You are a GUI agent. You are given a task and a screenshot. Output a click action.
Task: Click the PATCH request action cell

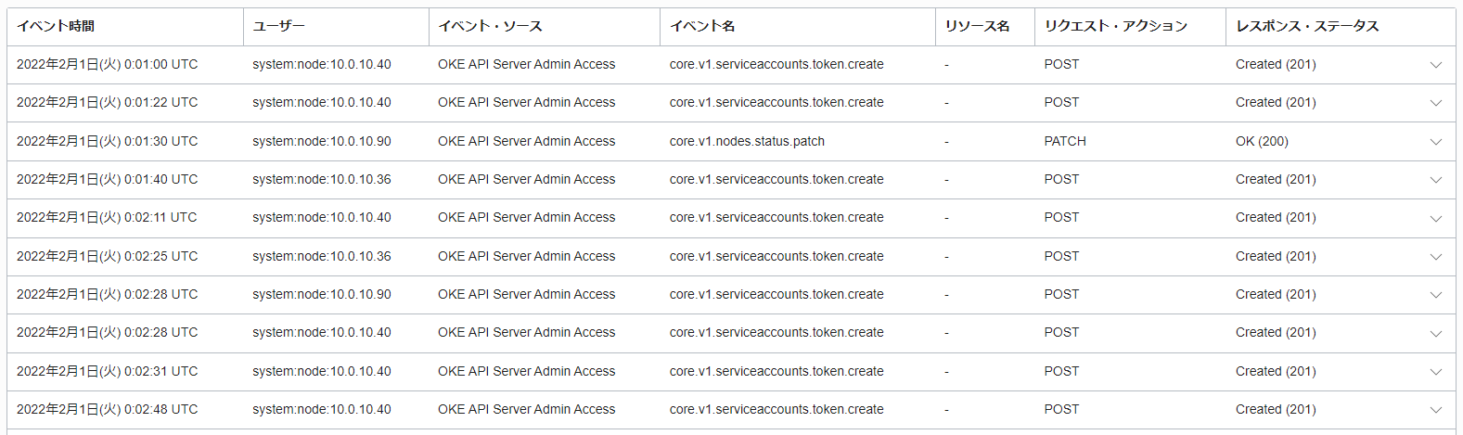(x=1065, y=141)
